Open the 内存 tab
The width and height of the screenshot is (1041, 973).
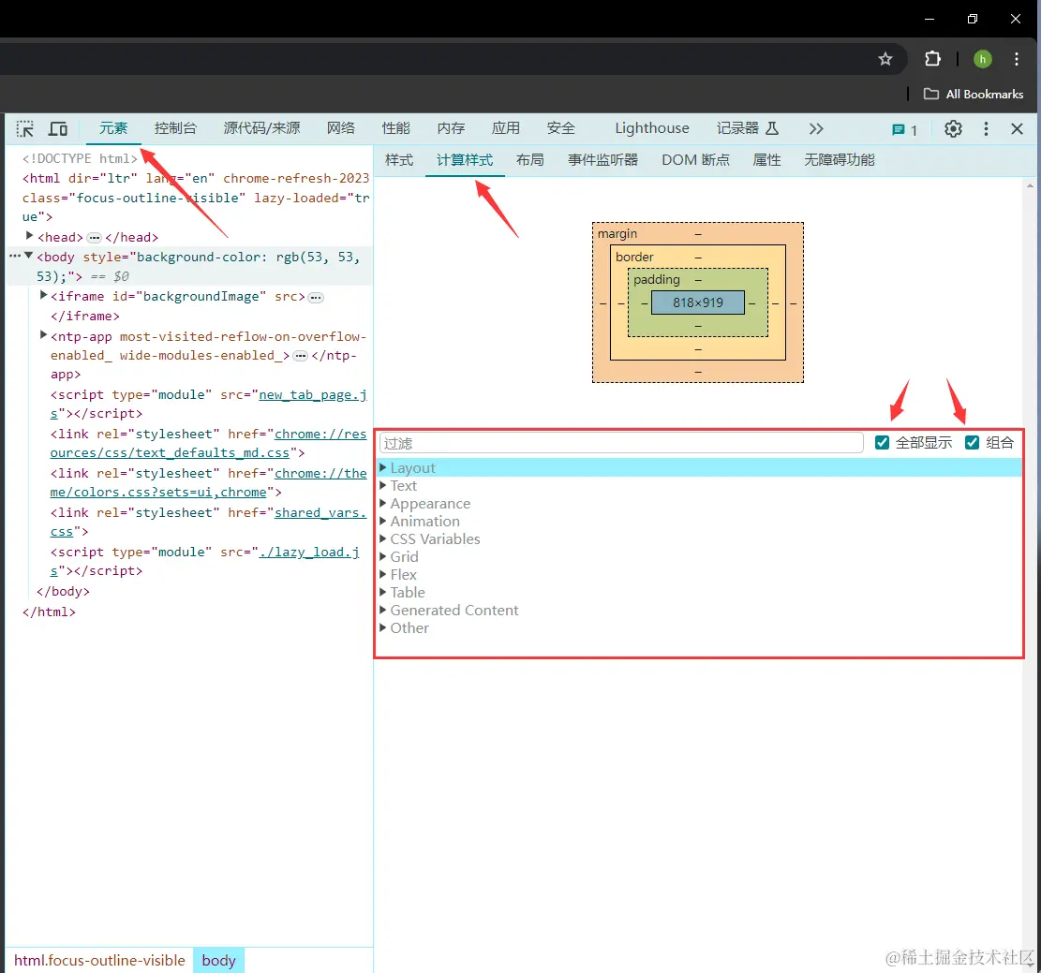[x=451, y=128]
